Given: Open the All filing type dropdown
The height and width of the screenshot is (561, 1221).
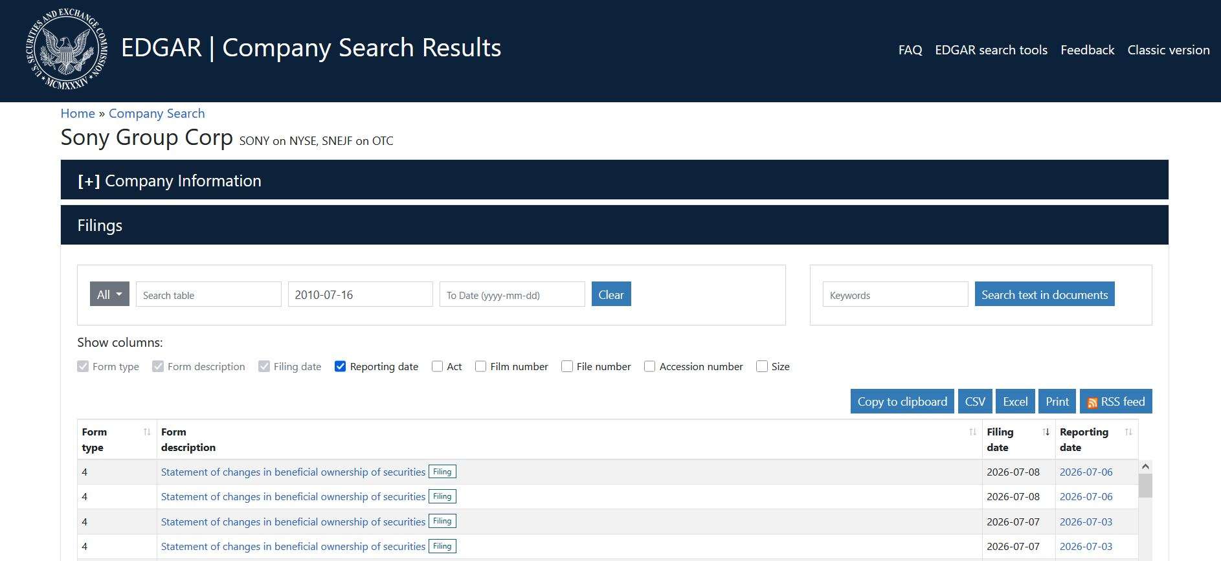Looking at the screenshot, I should click(x=109, y=294).
